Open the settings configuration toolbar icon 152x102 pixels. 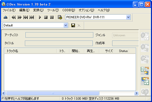[x=60, y=17]
